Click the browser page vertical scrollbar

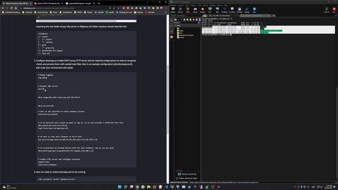pos(167,99)
